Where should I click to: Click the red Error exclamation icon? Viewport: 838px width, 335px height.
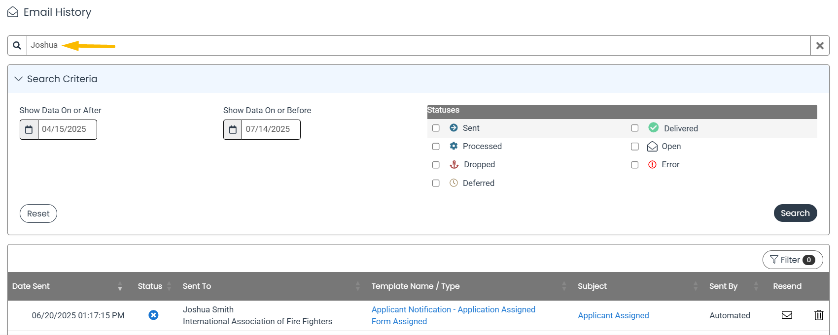(652, 165)
